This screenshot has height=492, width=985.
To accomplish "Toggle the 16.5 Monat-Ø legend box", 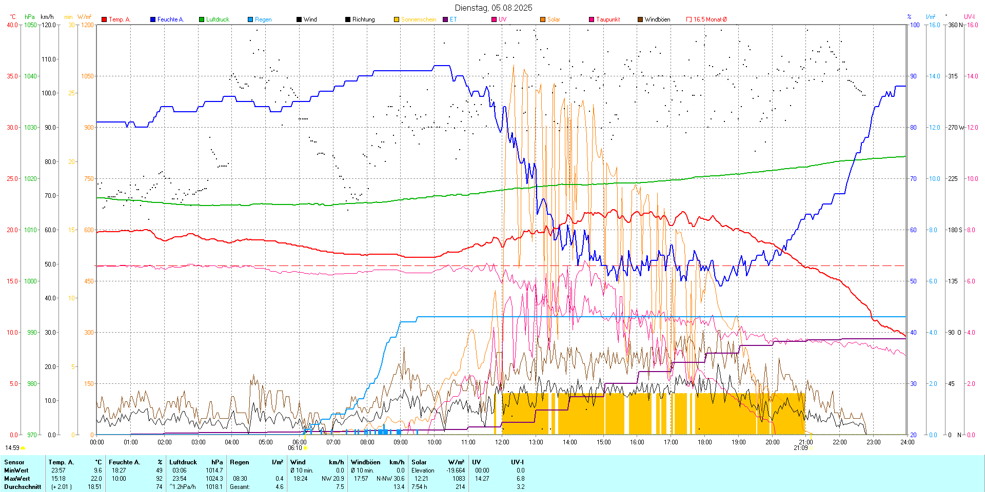I will (x=689, y=19).
